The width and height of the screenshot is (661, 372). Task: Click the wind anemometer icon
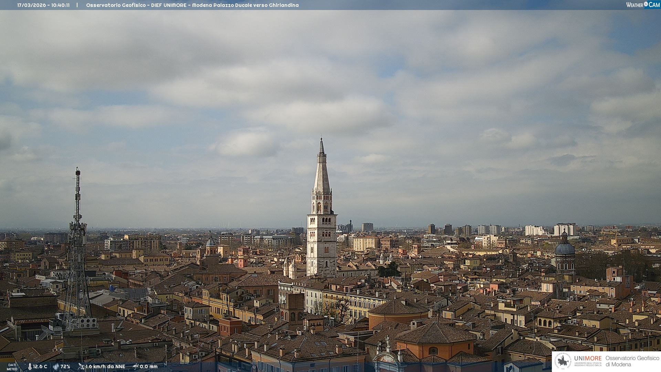pos(81,366)
